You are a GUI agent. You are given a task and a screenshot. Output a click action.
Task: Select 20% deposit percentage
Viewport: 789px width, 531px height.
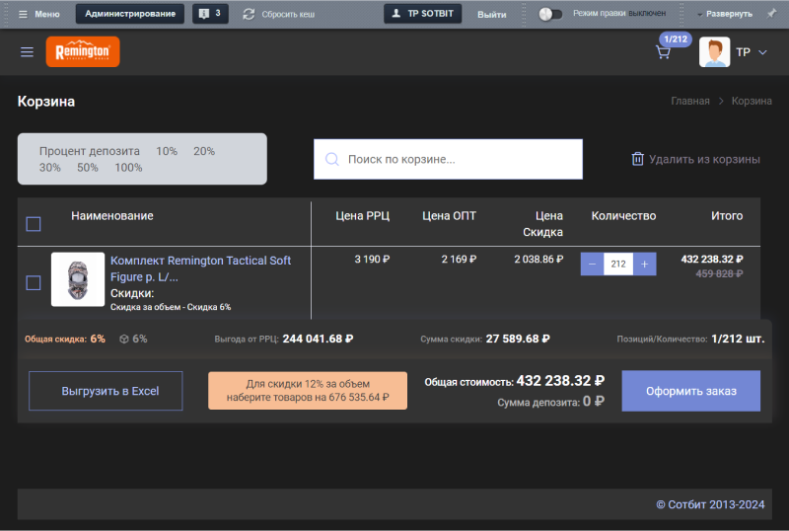(x=204, y=151)
